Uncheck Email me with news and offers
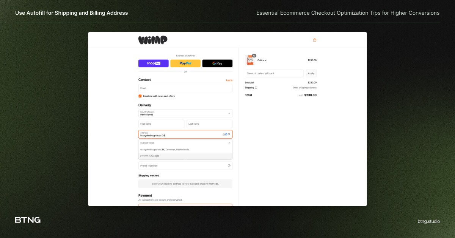 click(140, 96)
